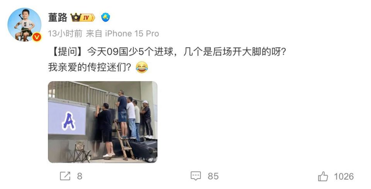The height and width of the screenshot is (189, 371).
Task: Click the repost count 8
Action: [x=80, y=176]
